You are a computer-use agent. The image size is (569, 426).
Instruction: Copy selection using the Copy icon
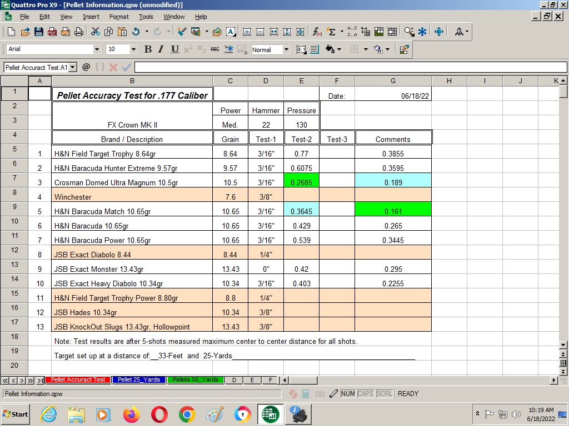point(108,32)
